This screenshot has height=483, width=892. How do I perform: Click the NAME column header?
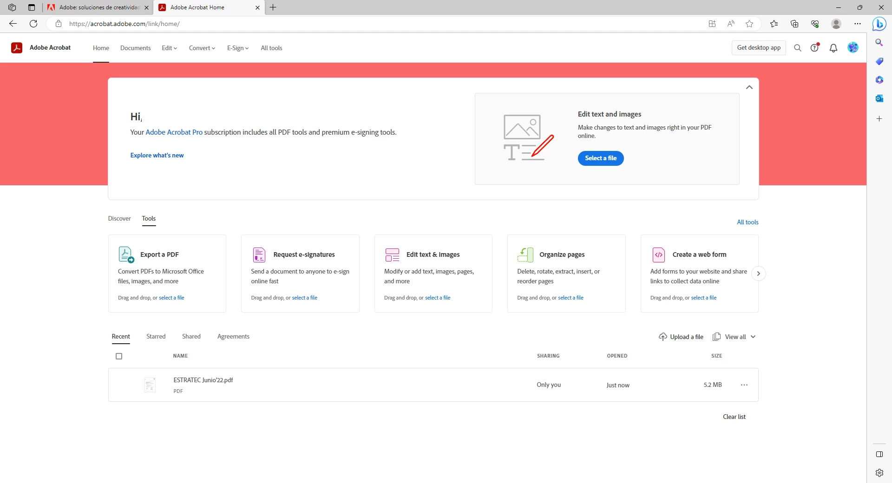(180, 356)
